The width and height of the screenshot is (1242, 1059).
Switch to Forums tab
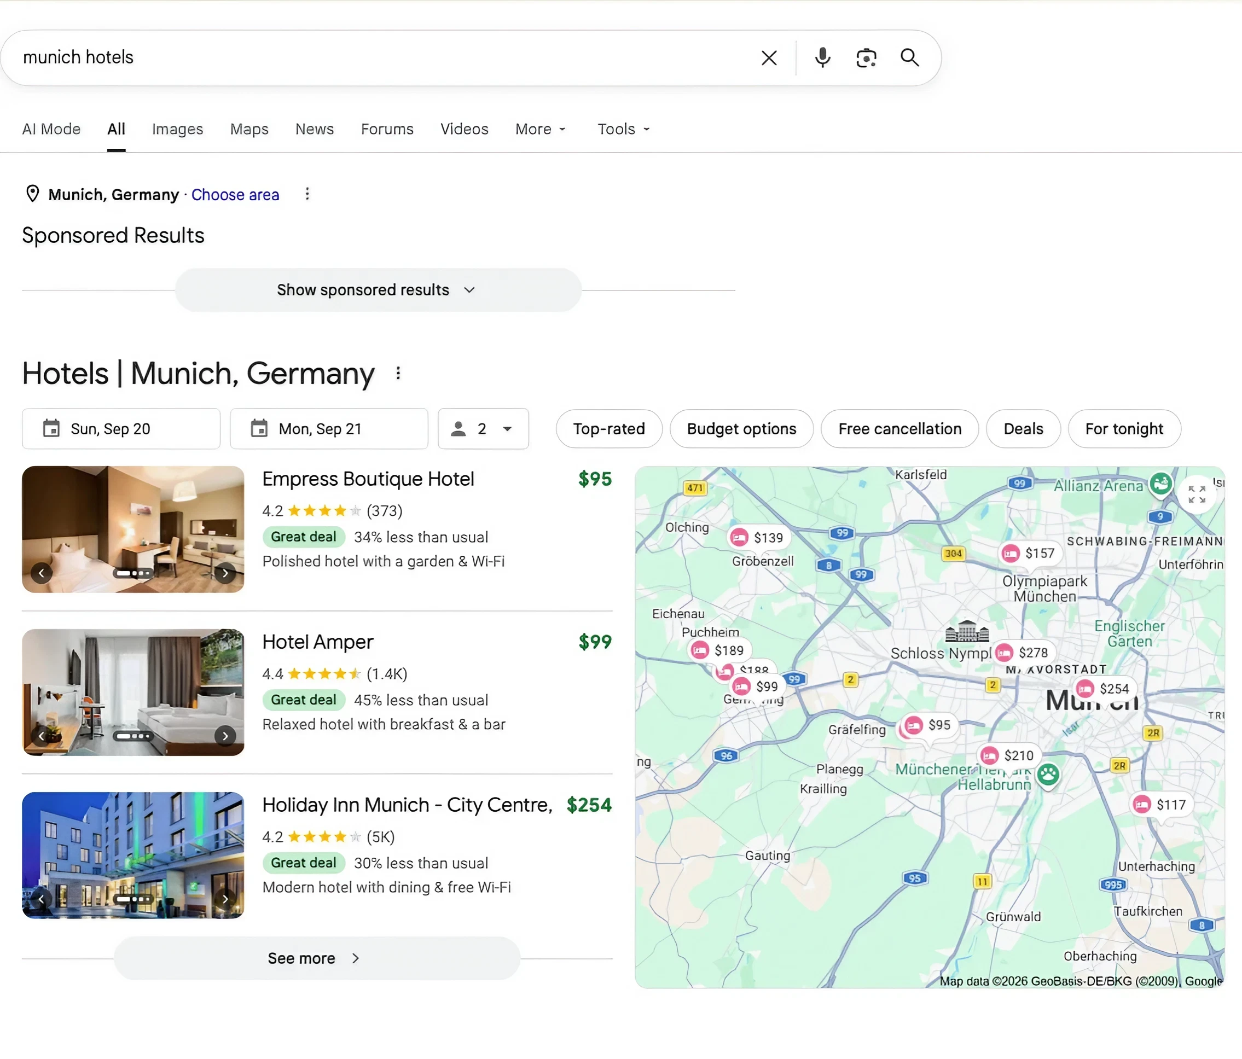(387, 129)
